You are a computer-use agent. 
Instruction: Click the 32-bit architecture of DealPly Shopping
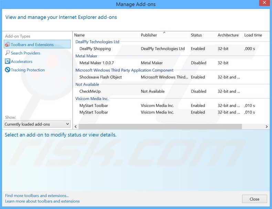[223, 49]
